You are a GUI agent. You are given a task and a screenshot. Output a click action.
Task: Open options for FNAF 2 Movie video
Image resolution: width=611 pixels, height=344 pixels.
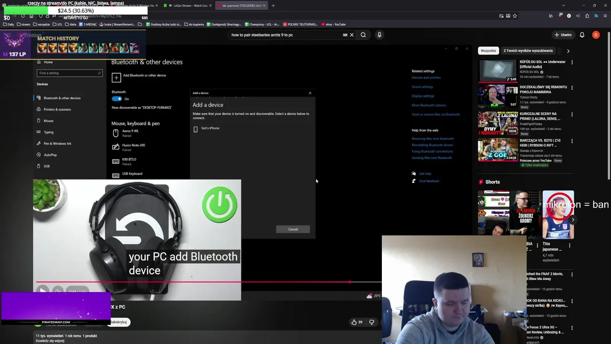point(572,275)
